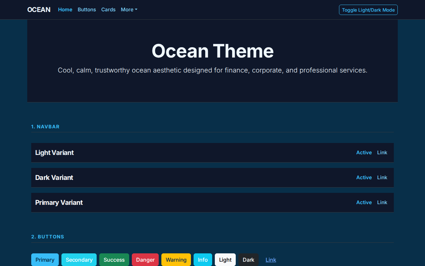This screenshot has height=266, width=425.
Task: Expand the More dropdown menu
Action: pyautogui.click(x=129, y=10)
